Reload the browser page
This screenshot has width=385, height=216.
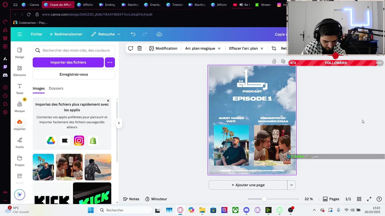click(x=29, y=14)
